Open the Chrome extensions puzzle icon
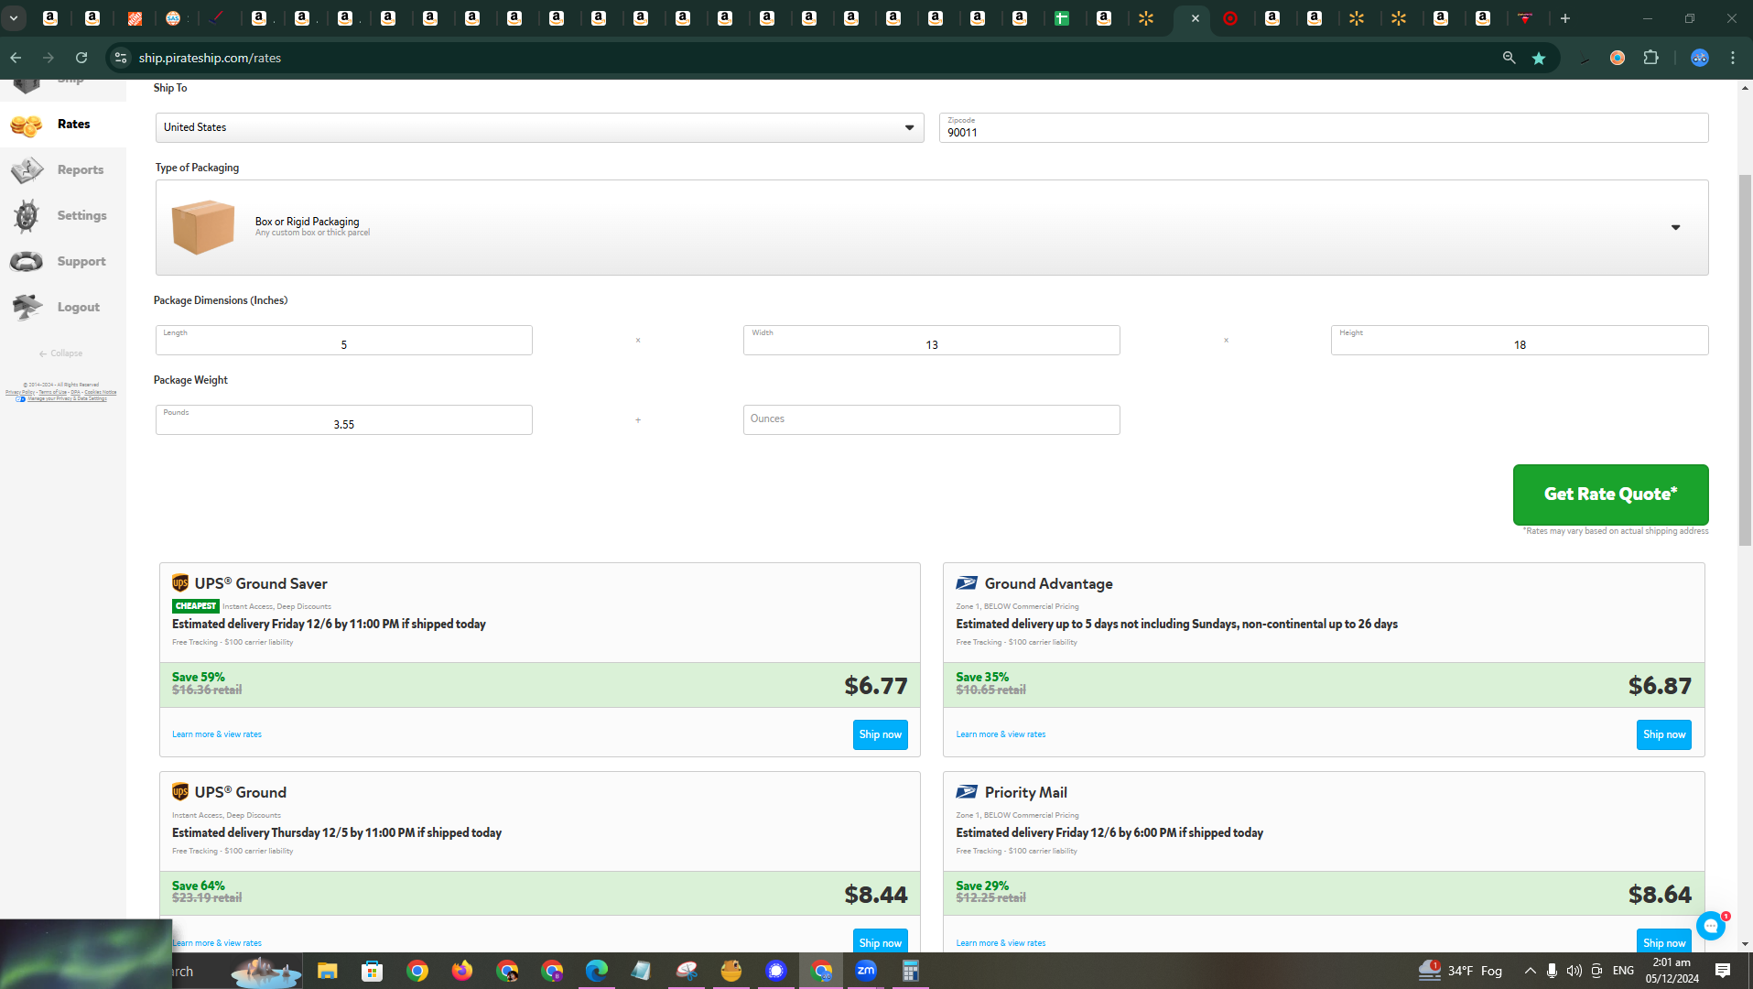1753x989 pixels. coord(1650,58)
